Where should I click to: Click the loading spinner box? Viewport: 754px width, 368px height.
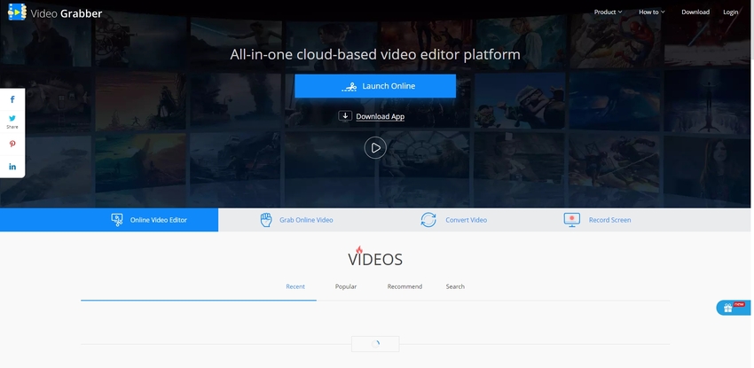pos(375,344)
